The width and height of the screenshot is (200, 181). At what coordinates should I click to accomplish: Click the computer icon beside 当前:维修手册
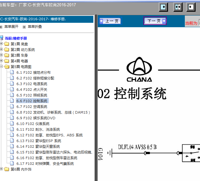coord(2,38)
